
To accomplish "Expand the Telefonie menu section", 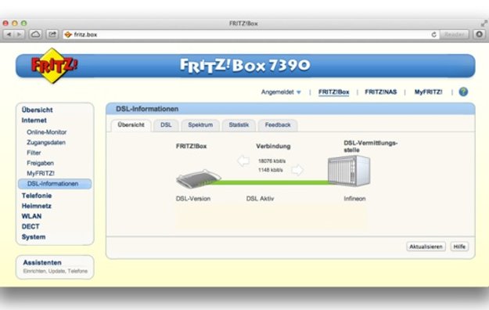I will coord(37,196).
